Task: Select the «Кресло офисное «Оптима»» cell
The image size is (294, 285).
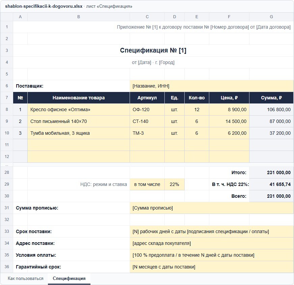Action: coord(79,109)
